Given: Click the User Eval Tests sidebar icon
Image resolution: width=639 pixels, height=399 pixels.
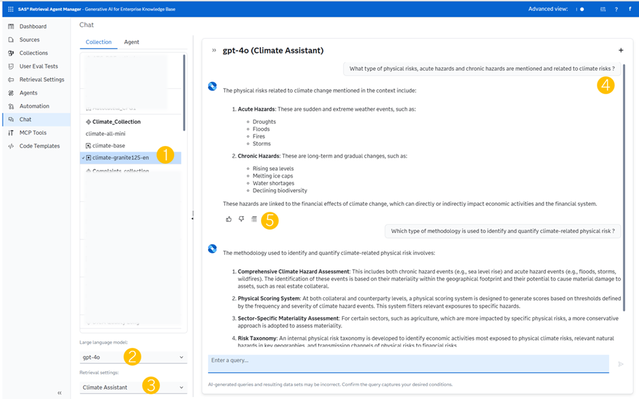Looking at the screenshot, I should [x=11, y=67].
